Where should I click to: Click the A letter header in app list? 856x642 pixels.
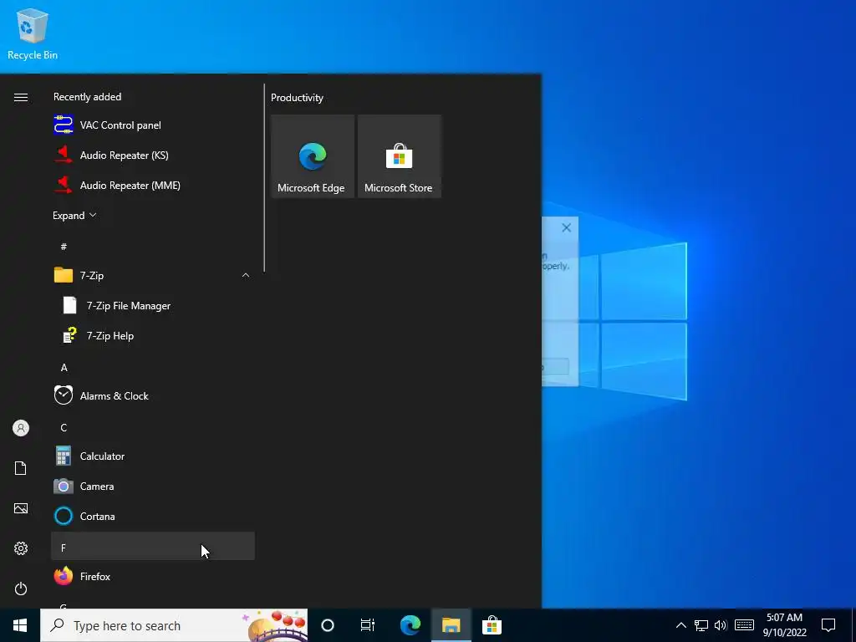[x=153, y=368]
